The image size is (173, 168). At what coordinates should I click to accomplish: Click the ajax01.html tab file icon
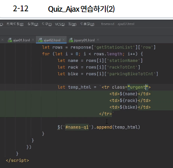click(x=10, y=40)
